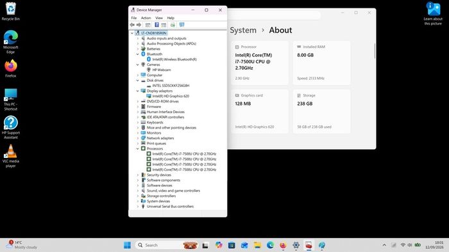Open the Firefox desktop shortcut
The image size is (449, 252).
pos(11,68)
